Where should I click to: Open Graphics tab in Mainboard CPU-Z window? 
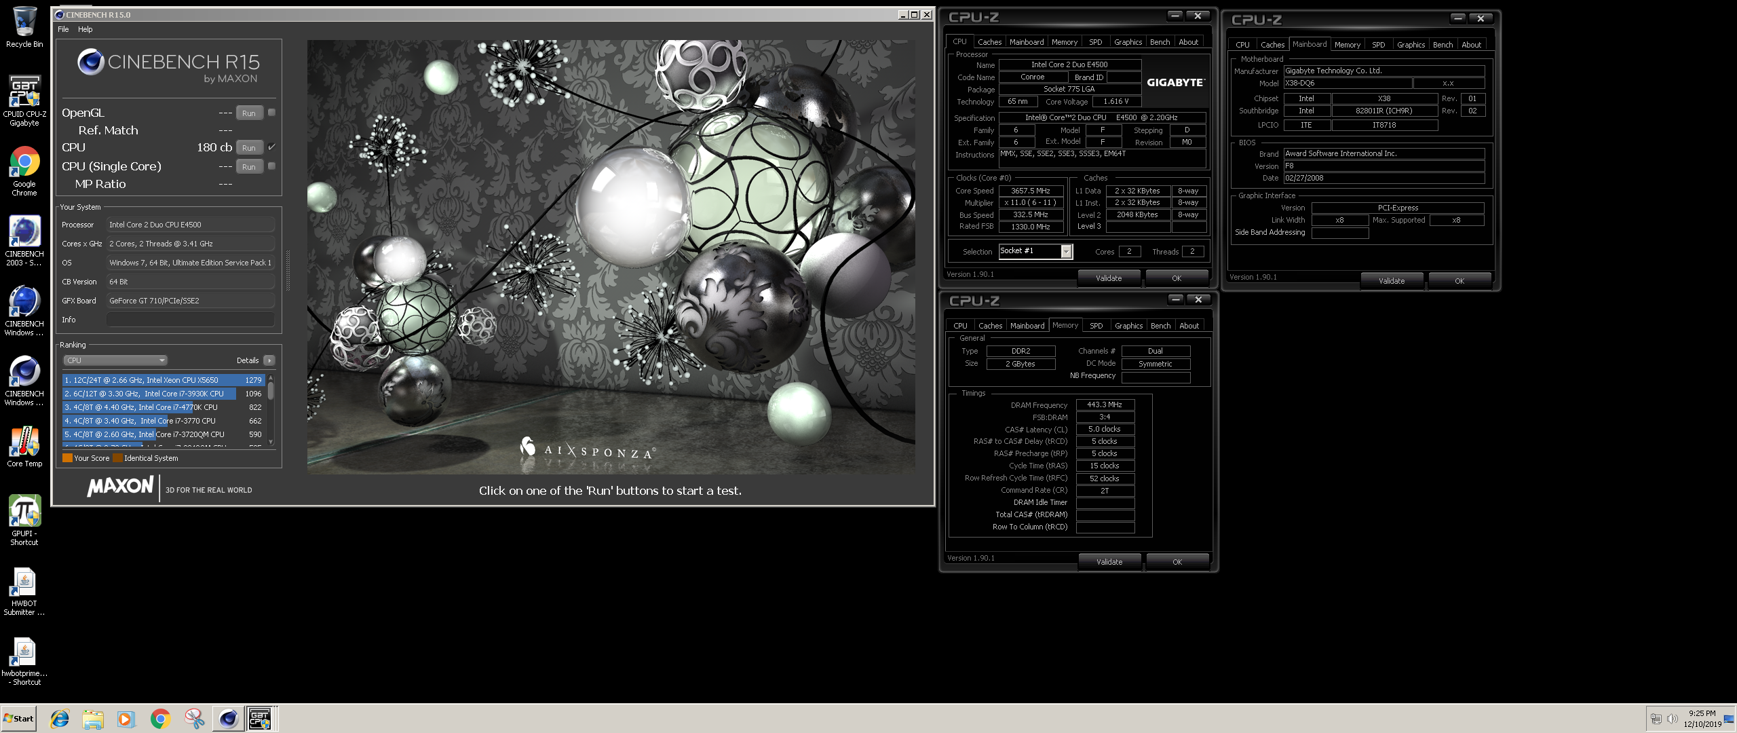[x=1411, y=45]
